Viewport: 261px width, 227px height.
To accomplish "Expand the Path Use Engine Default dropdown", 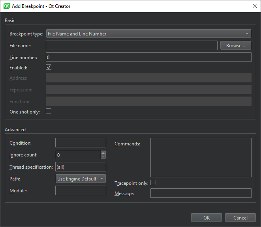I will [x=81, y=179].
